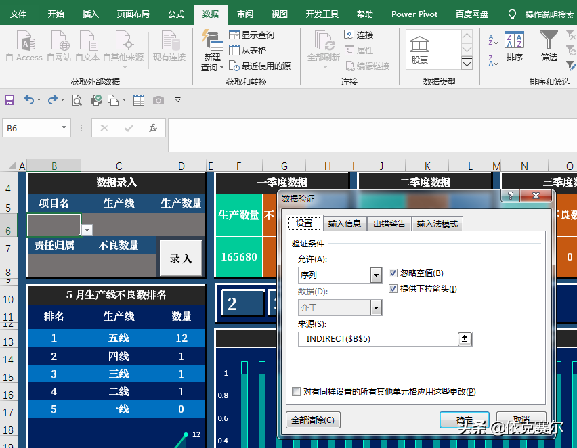Switch to the Insert (插入) tab
The image size is (577, 448).
(x=91, y=14)
